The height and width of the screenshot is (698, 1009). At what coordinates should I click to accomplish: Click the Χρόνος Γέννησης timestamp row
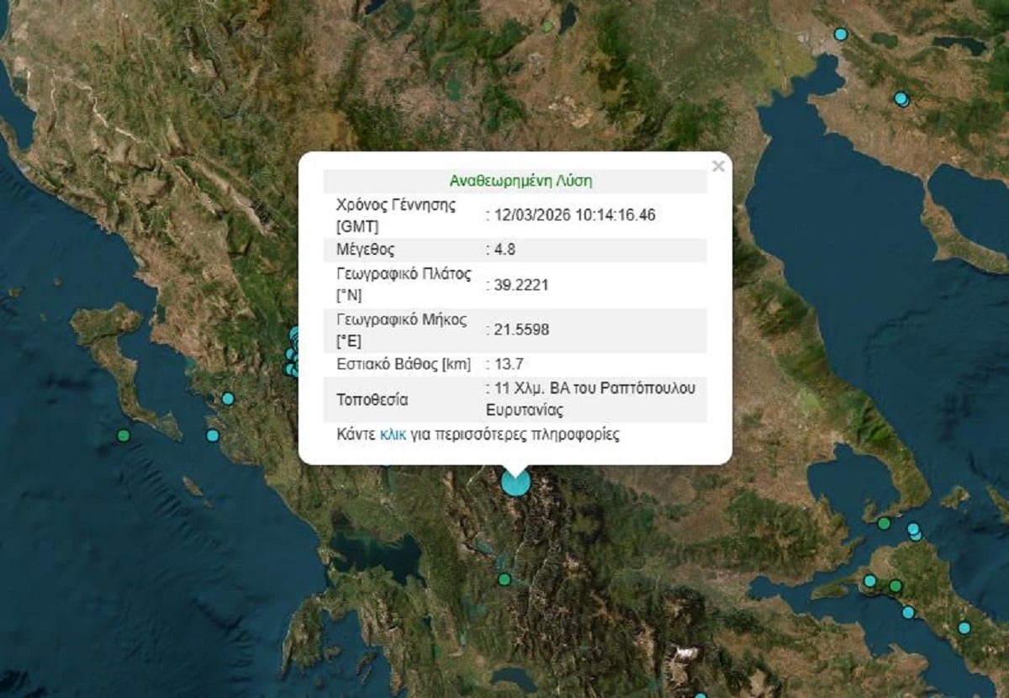pyautogui.click(x=570, y=214)
